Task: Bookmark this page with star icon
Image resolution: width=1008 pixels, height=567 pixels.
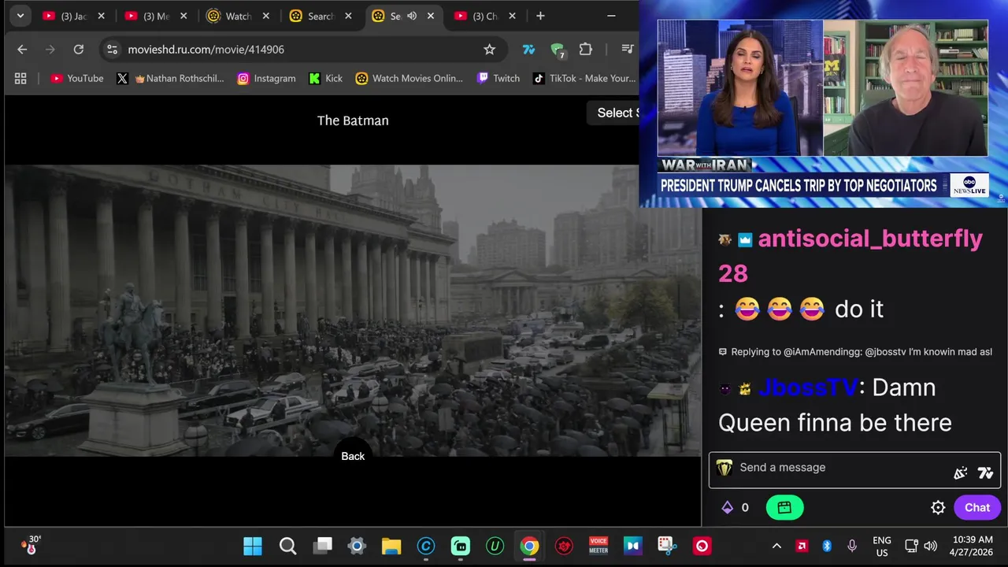Action: pos(489,50)
